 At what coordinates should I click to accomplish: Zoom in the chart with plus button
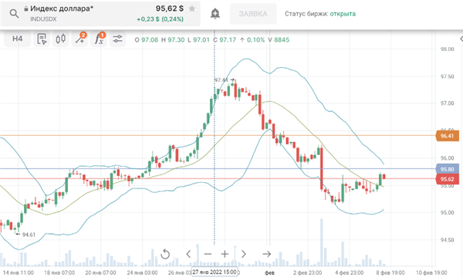pyautogui.click(x=225, y=254)
